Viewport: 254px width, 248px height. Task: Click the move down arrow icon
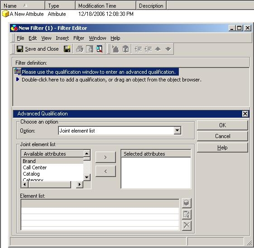(x=168, y=49)
